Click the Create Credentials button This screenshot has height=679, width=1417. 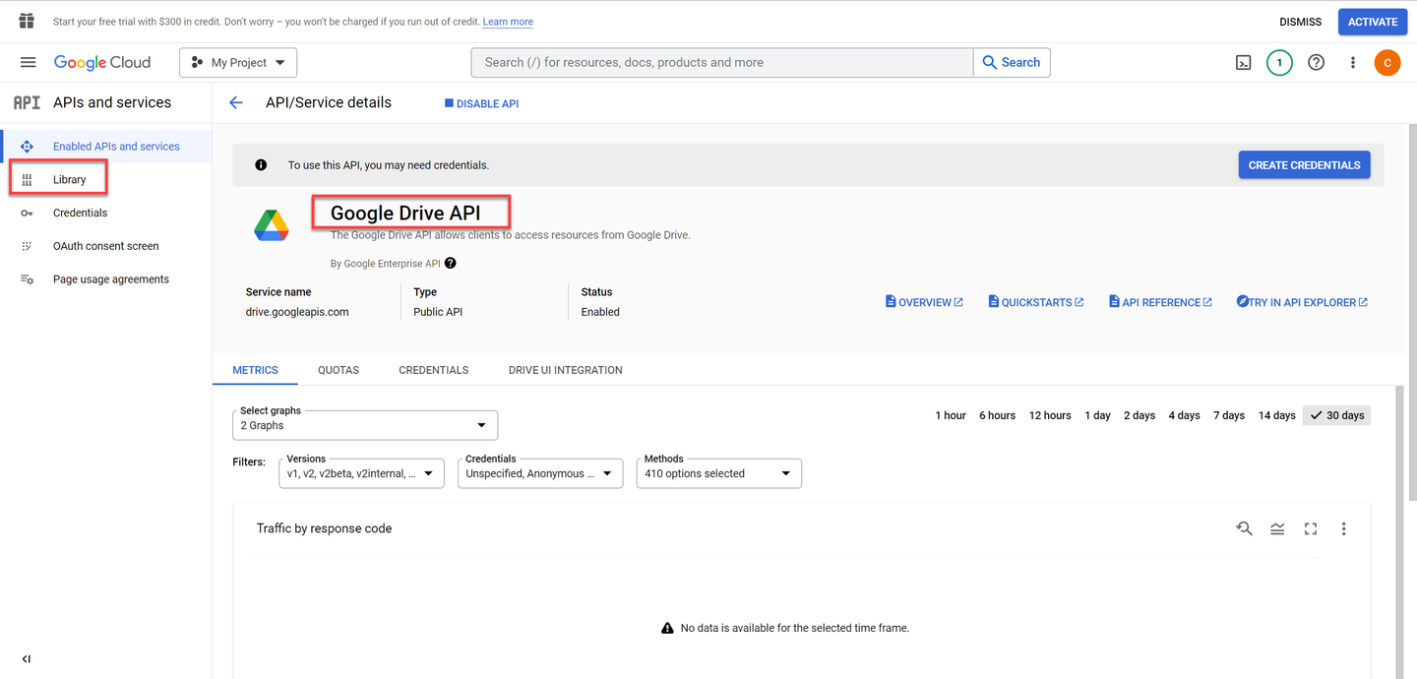tap(1305, 165)
